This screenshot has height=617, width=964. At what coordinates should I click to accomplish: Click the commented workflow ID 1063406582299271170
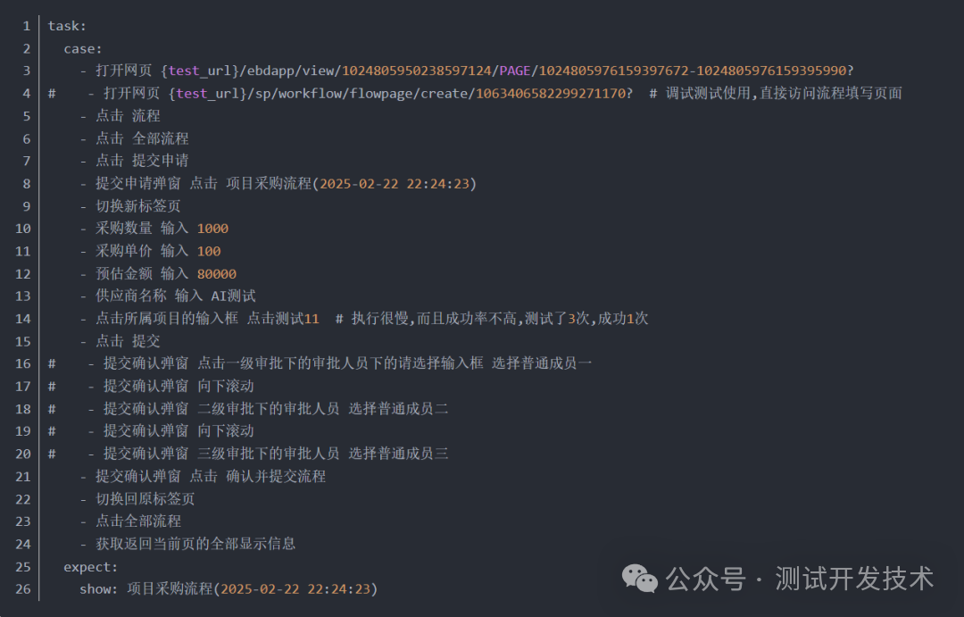pyautogui.click(x=550, y=94)
